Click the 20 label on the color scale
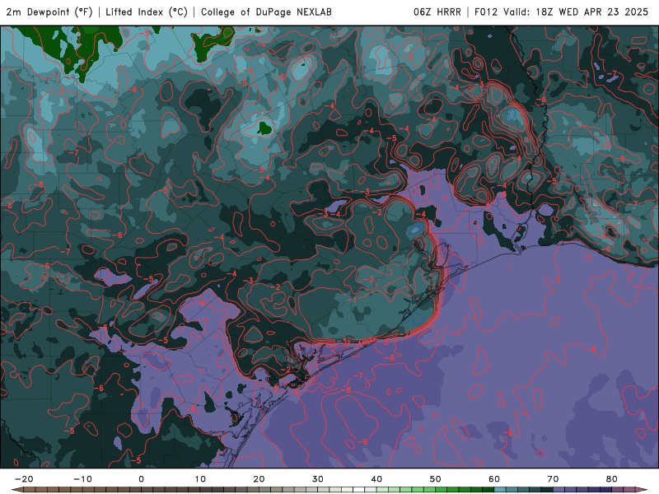The height and width of the screenshot is (494, 659). coord(259,479)
